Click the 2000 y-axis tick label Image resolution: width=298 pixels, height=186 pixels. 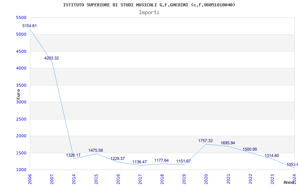[x=21, y=136]
